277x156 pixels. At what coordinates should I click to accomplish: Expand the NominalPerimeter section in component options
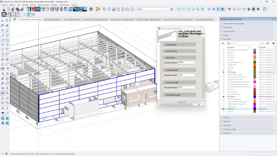pyautogui.click(x=164, y=95)
